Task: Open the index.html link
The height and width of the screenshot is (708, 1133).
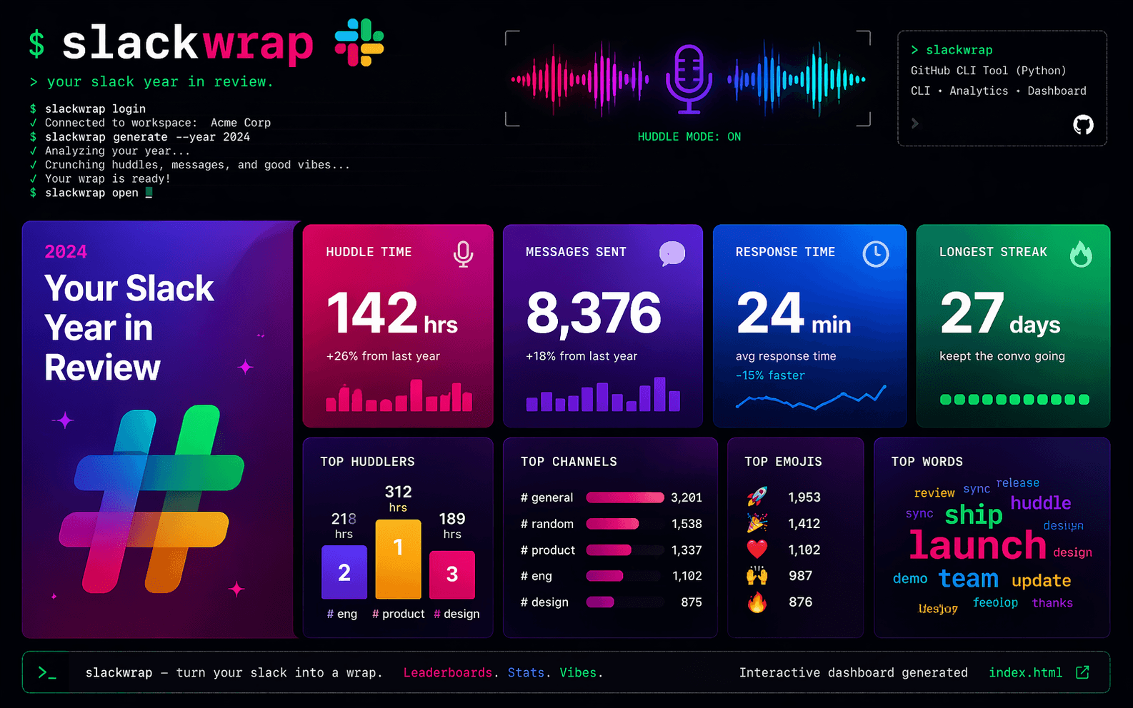Action: [x=1025, y=672]
